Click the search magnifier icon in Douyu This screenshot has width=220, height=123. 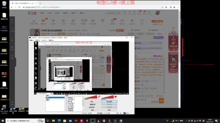[119, 13]
